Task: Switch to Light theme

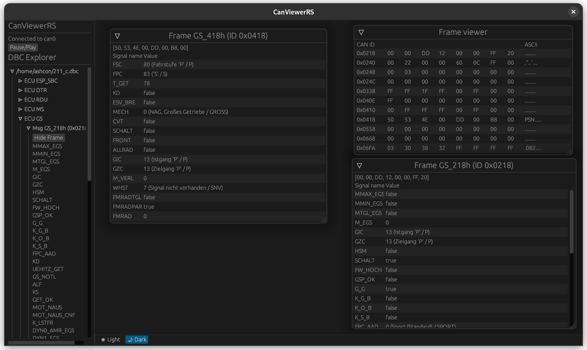Action: click(x=111, y=340)
